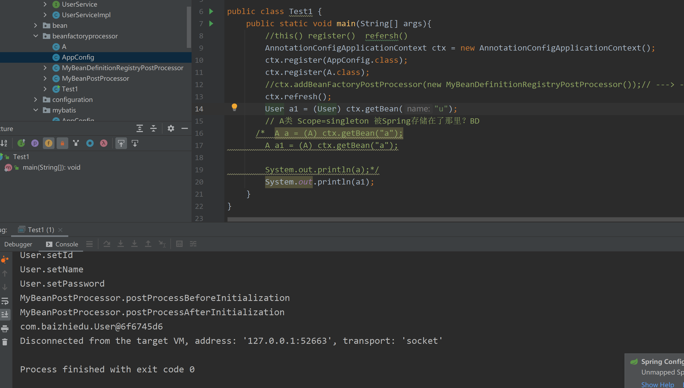Select Test1 node in Structure panel
Screen dimensions: 684x388
[x=21, y=157]
